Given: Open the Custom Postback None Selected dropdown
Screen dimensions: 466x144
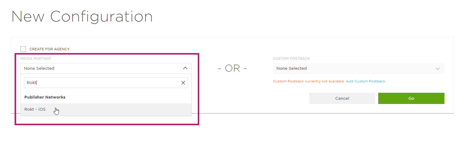Looking at the screenshot, I should pos(359,69).
